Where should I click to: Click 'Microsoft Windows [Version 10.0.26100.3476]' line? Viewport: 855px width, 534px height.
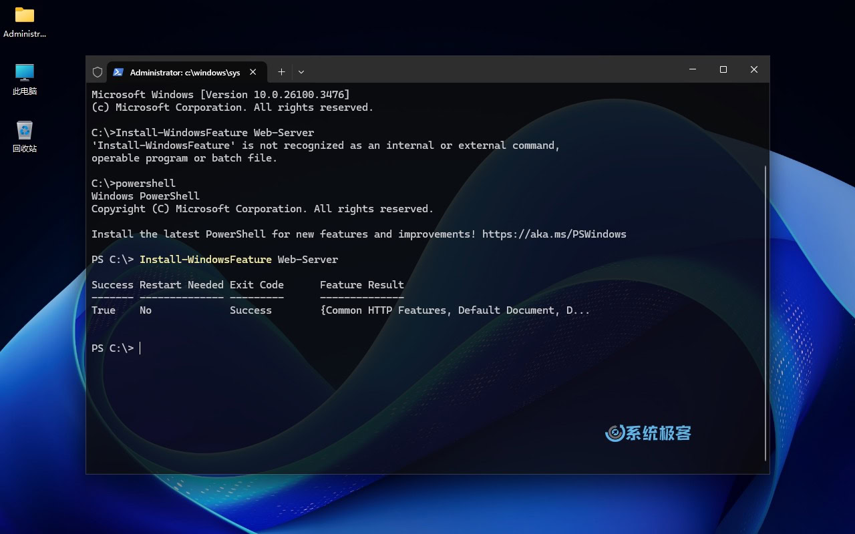pos(220,95)
